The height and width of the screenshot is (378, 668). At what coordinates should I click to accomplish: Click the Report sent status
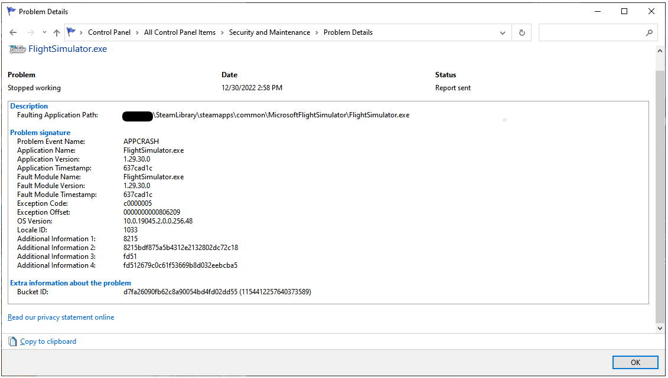(453, 88)
